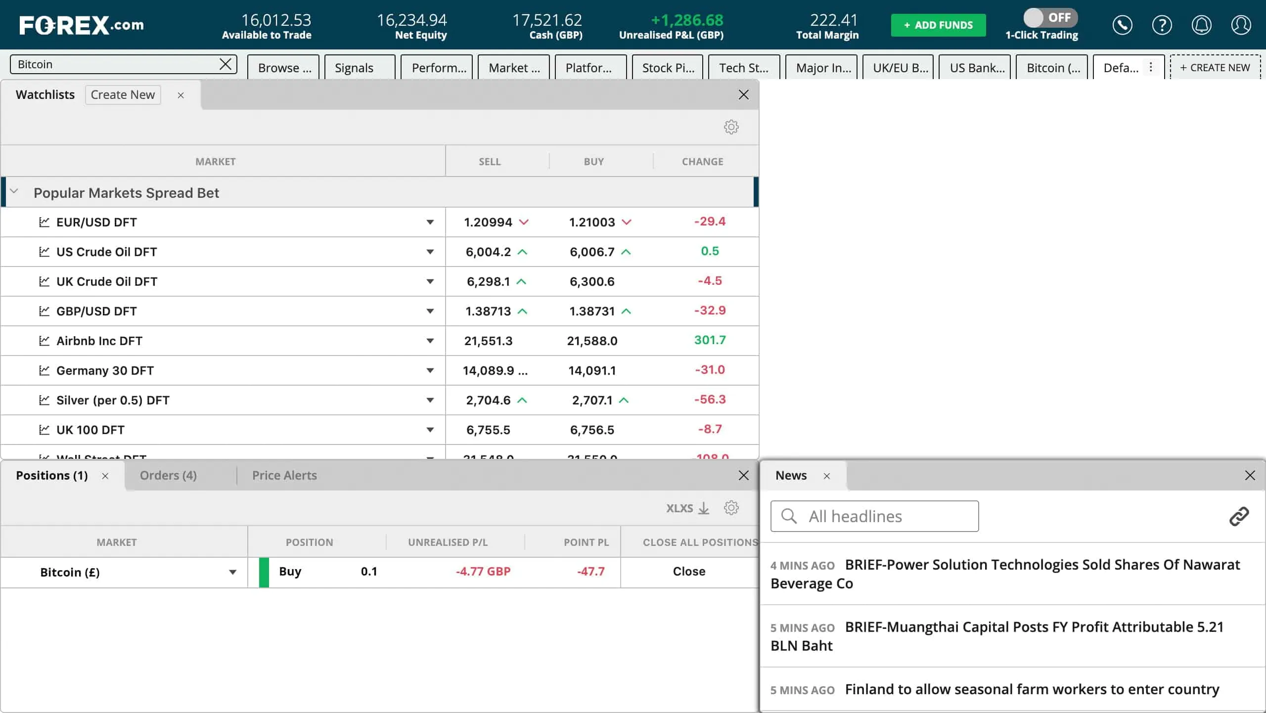The width and height of the screenshot is (1266, 713).
Task: Open chart icon for UK 100 DFT
Action: (x=44, y=430)
